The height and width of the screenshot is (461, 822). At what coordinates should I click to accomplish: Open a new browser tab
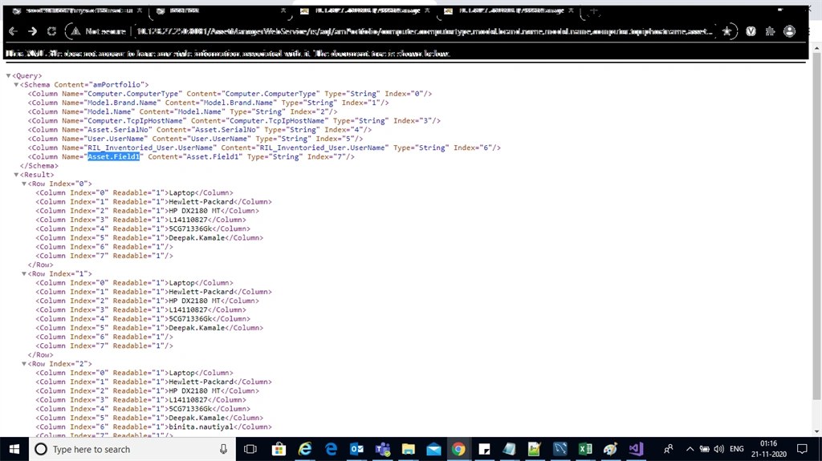593,11
